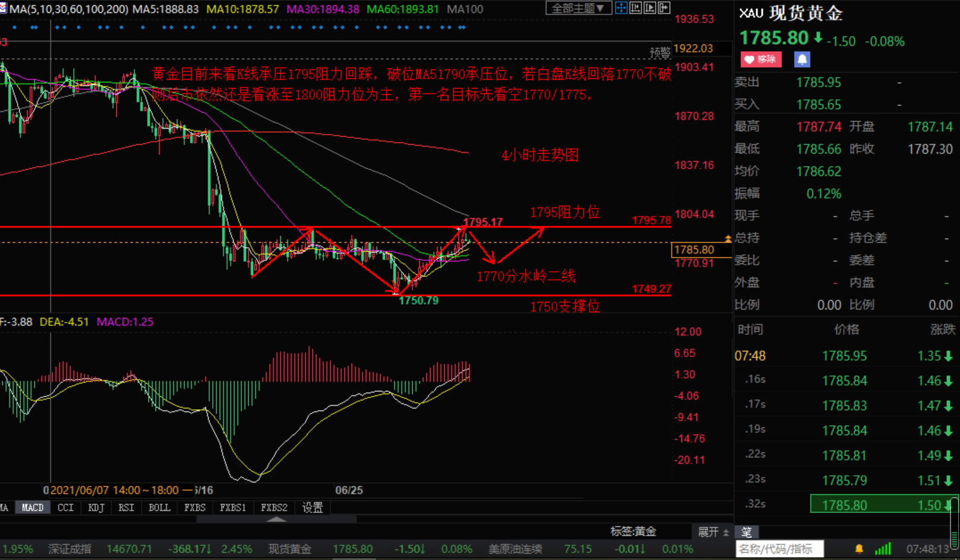This screenshot has width=960, height=560.
Task: Click the MA10:1878.57 indicator value
Action: (x=242, y=10)
